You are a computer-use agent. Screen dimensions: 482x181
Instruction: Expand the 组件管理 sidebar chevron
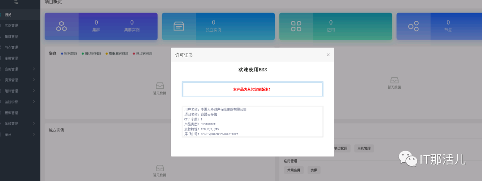34,91
